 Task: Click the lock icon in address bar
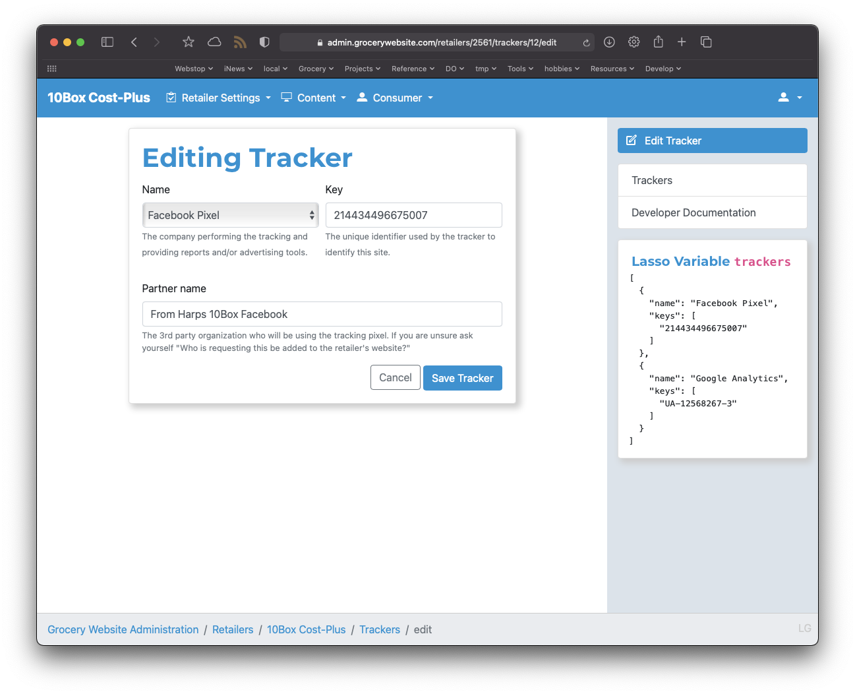click(x=320, y=43)
